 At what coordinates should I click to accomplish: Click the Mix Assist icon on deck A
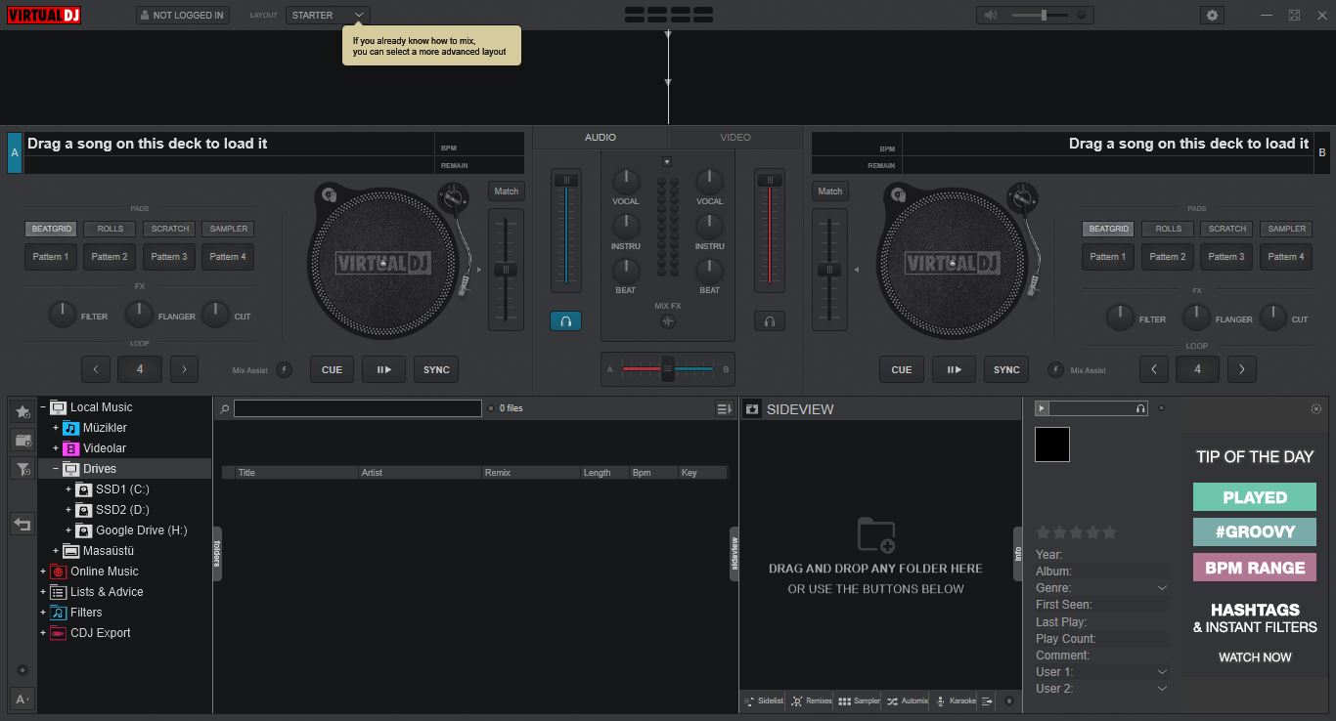coord(284,369)
